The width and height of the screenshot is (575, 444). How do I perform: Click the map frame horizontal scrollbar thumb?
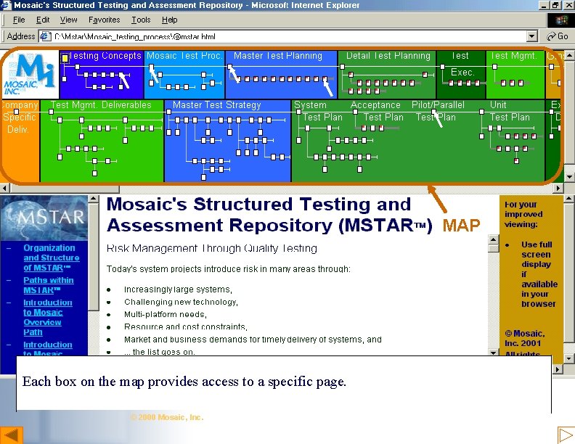[65, 189]
